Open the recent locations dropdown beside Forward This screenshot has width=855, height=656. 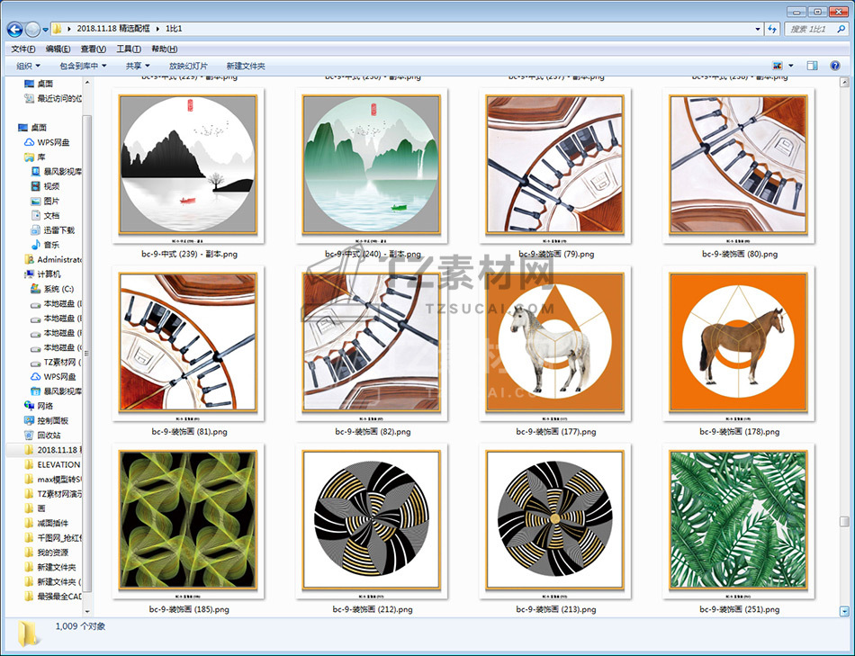tap(45, 29)
